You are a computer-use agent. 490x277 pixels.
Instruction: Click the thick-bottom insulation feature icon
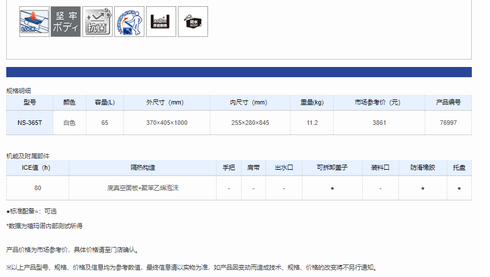pos(161,22)
